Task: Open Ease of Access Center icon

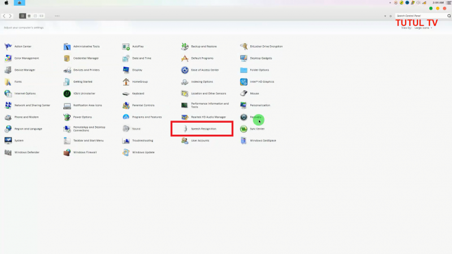Action: pos(185,70)
